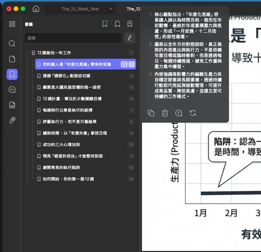Open the thumbnails grid panel icon
The image size is (261, 252).
click(12, 24)
